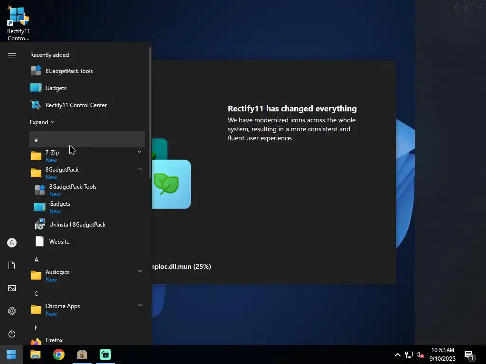This screenshot has height=364, width=486.
Task: Click the teal Rectify11 installer taskbar icon
Action: pos(105,355)
